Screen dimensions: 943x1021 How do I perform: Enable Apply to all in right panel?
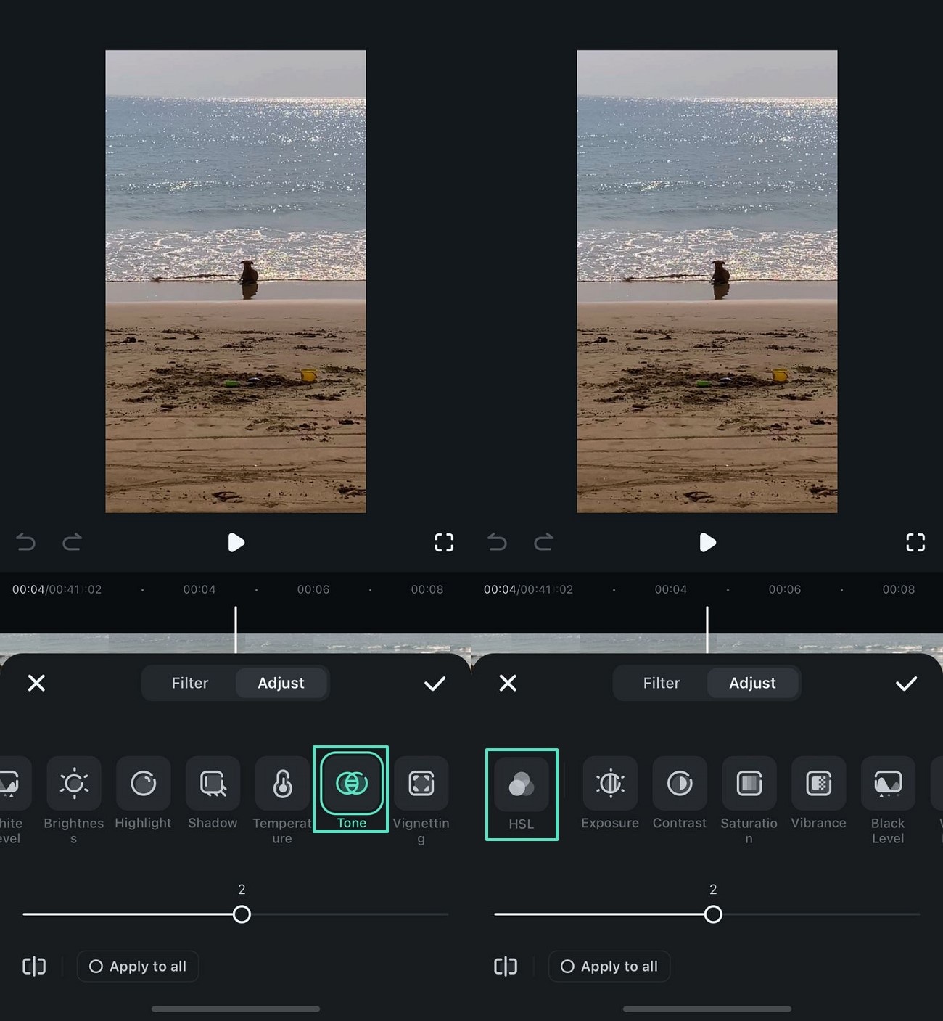(x=609, y=967)
